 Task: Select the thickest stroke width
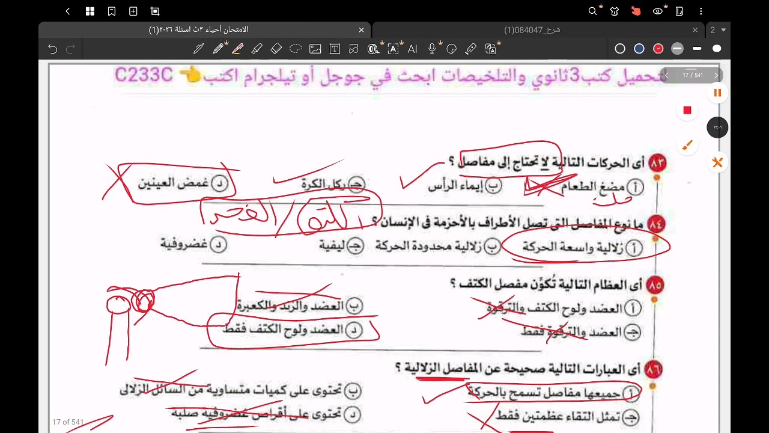pos(717,49)
